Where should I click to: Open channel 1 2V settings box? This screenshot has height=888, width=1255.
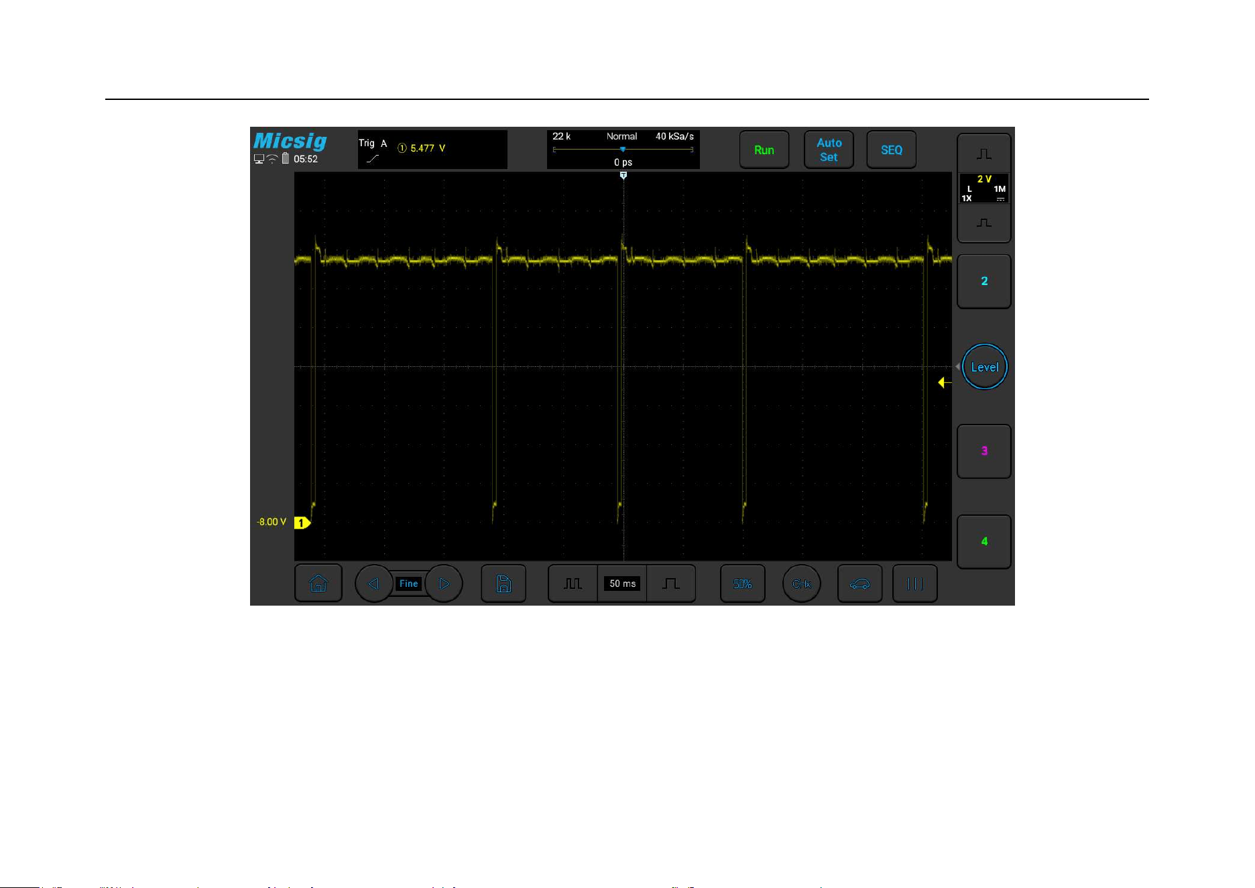coord(984,188)
